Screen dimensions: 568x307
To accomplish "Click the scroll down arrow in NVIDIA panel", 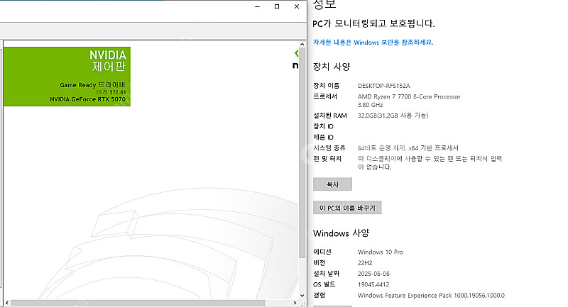I will (302, 296).
